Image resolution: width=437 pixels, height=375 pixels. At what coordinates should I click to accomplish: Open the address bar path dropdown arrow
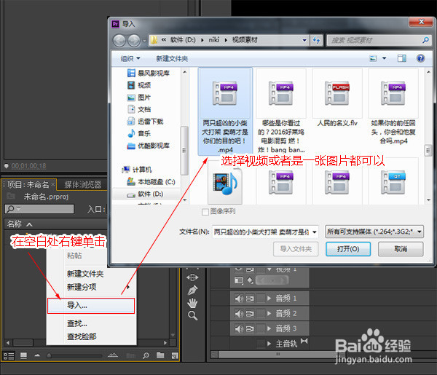(304, 40)
